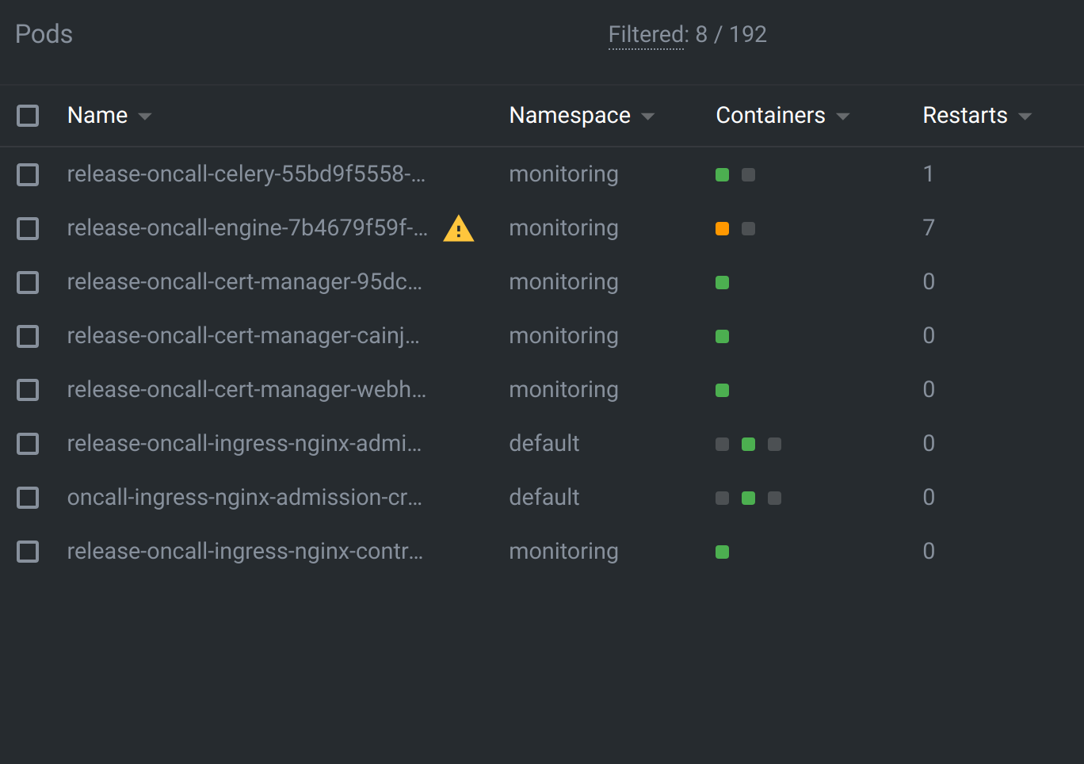Click the green container status of release-oncall-cert-manager
This screenshot has width=1084, height=764.
pyautogui.click(x=722, y=282)
